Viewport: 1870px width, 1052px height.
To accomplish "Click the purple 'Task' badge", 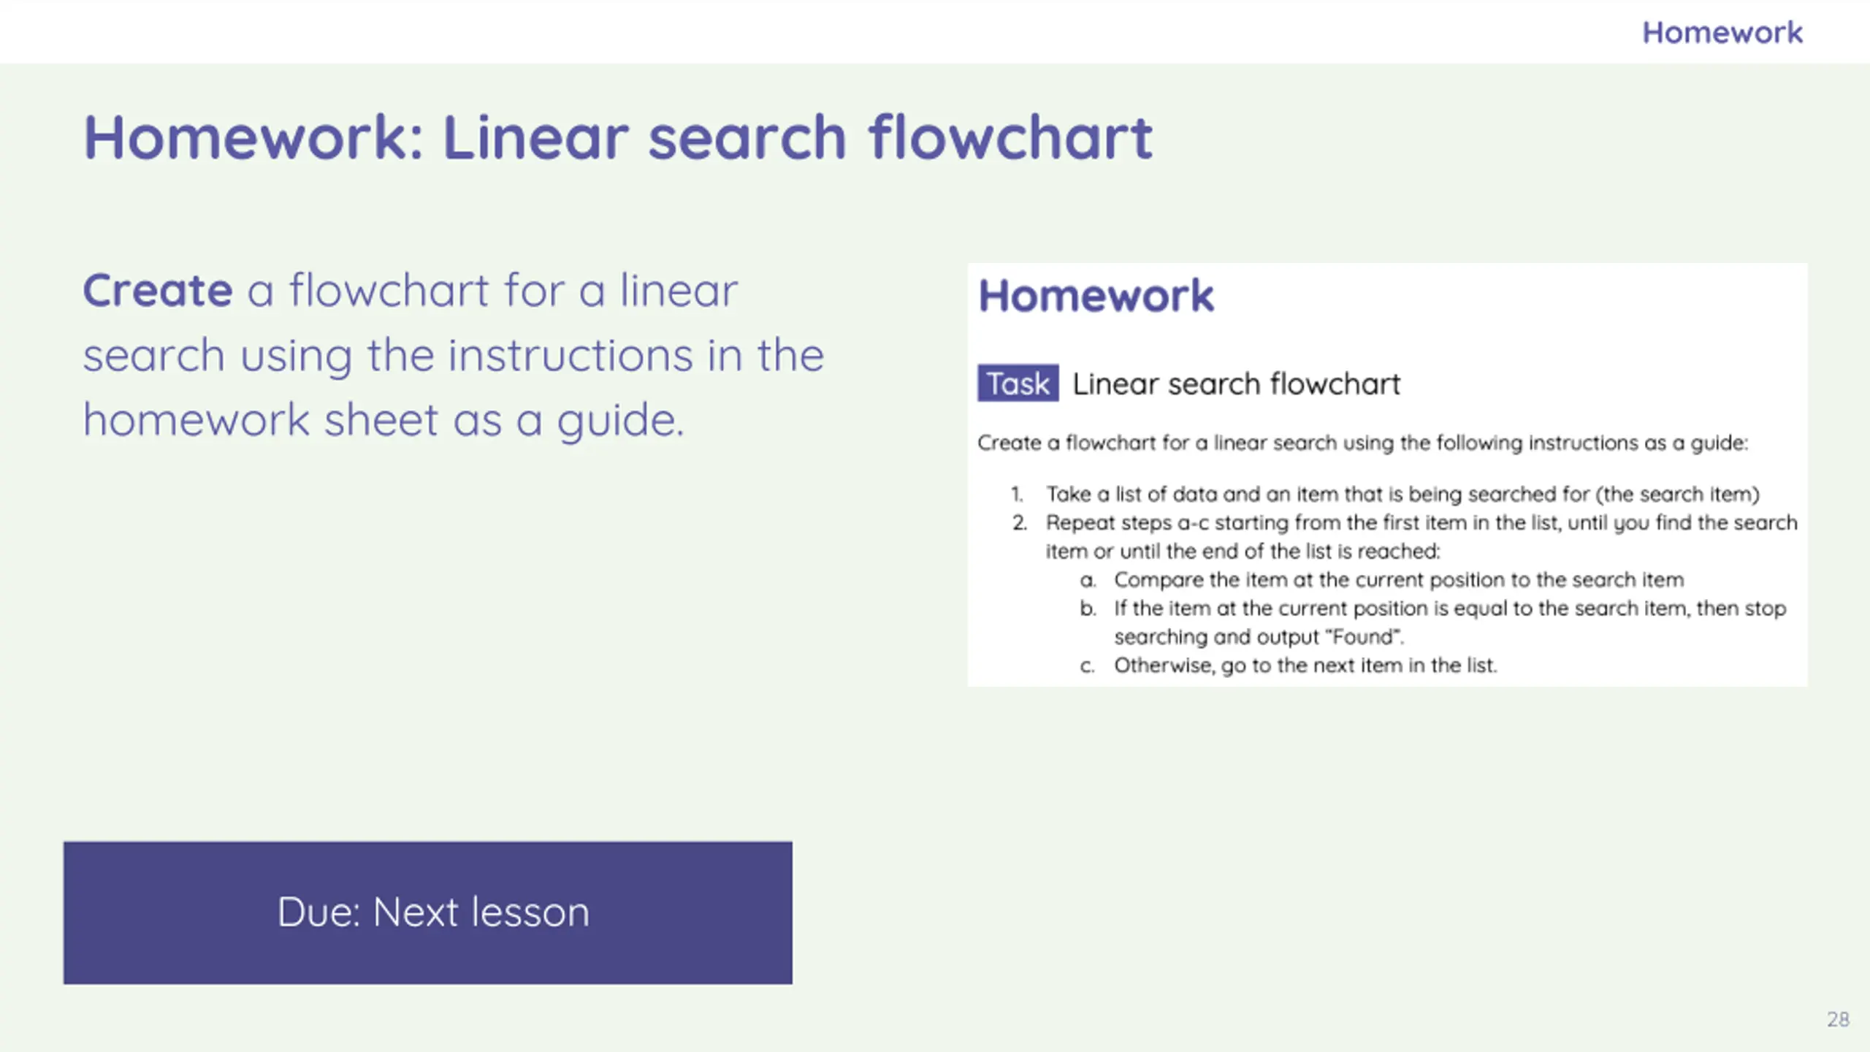I will 1018,383.
